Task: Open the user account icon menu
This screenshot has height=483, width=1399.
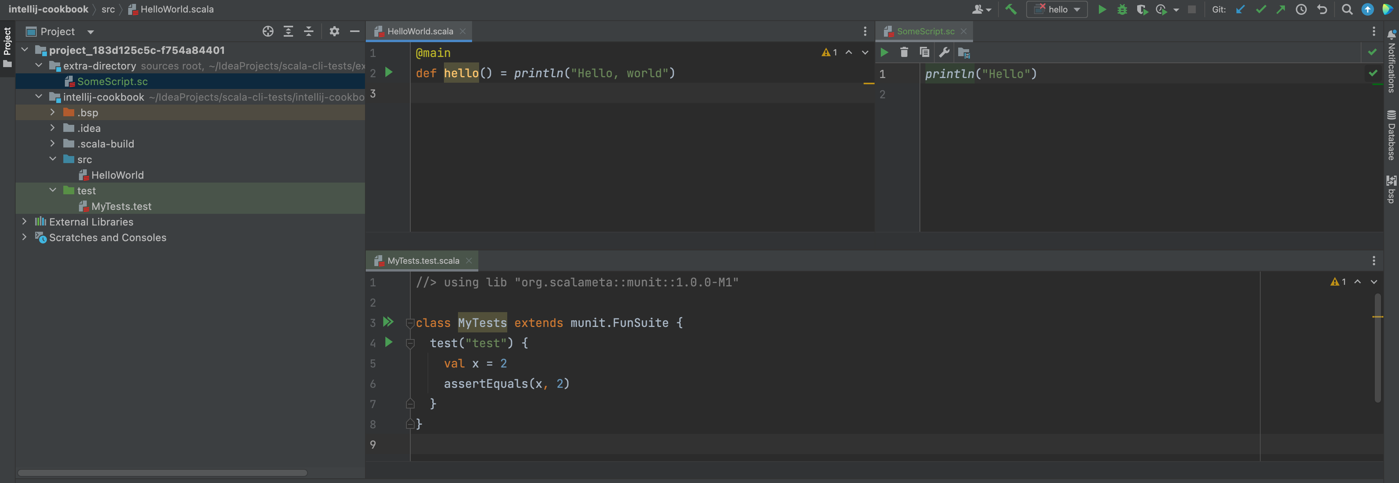Action: pyautogui.click(x=981, y=9)
